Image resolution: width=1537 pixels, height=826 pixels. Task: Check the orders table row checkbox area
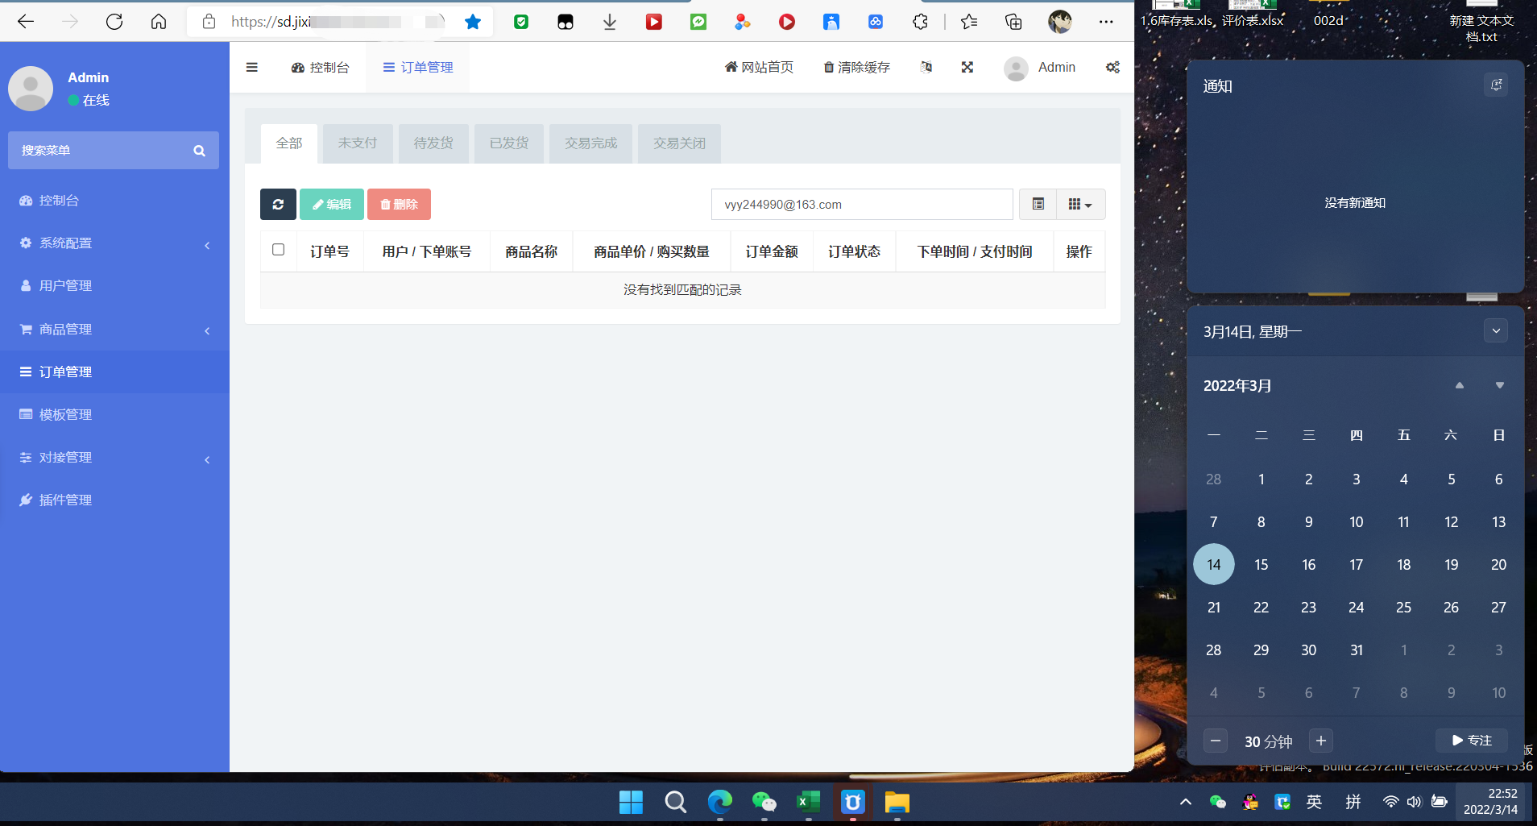[x=278, y=251]
